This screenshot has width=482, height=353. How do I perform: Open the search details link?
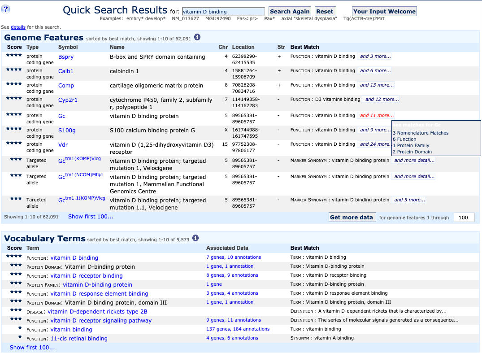tap(18, 27)
